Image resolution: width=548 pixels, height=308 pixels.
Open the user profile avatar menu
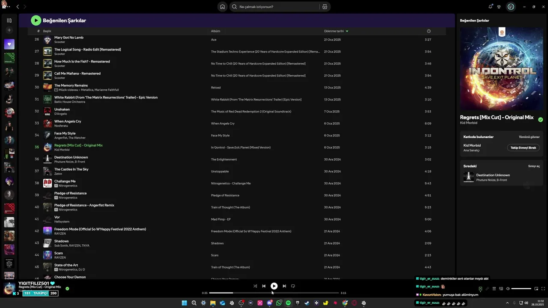[x=511, y=7]
